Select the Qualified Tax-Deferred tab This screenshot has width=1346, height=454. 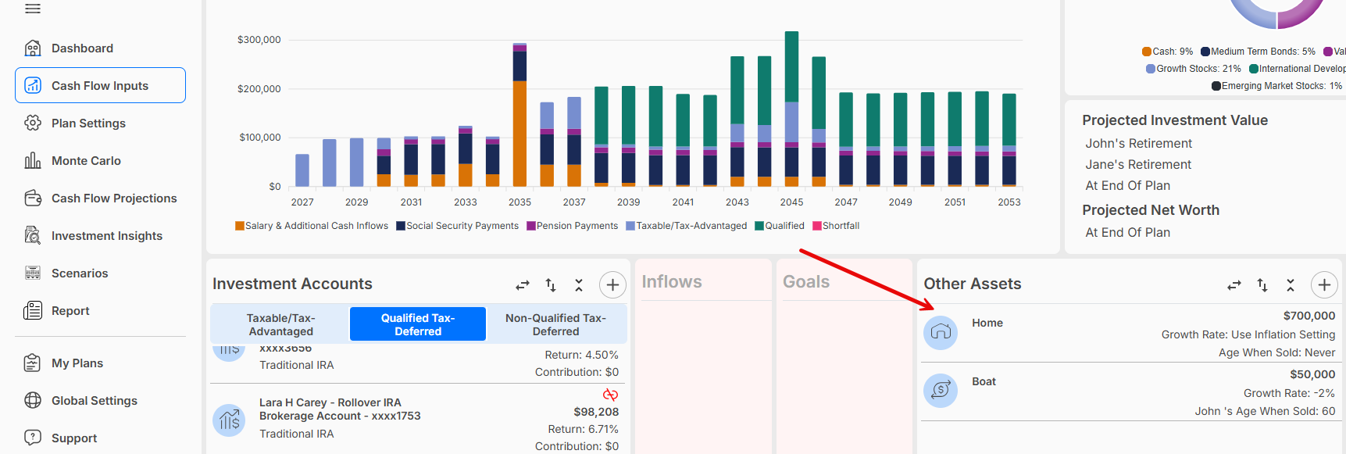pyautogui.click(x=418, y=324)
